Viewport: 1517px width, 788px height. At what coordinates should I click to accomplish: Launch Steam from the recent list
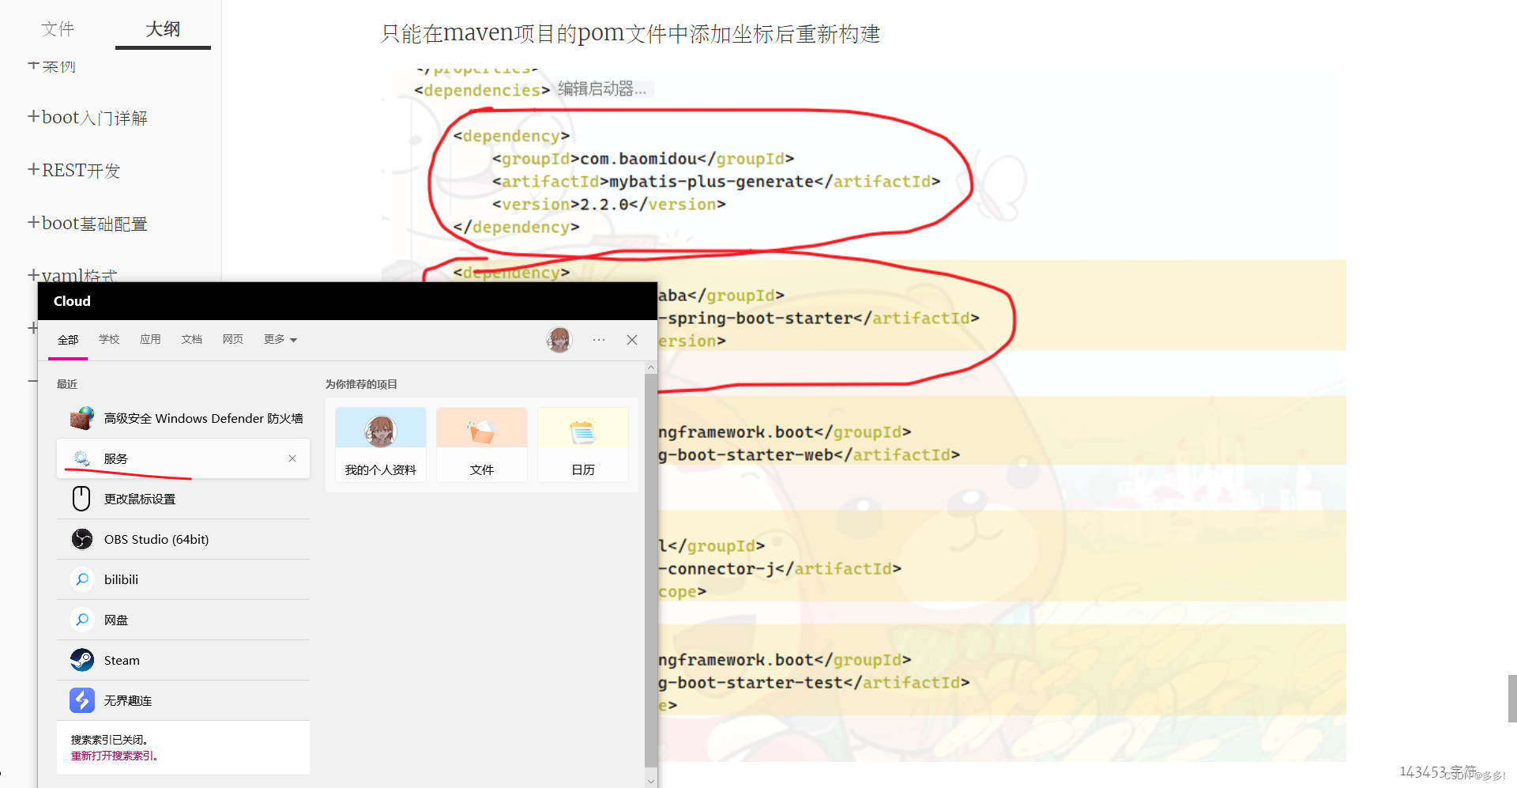121,660
